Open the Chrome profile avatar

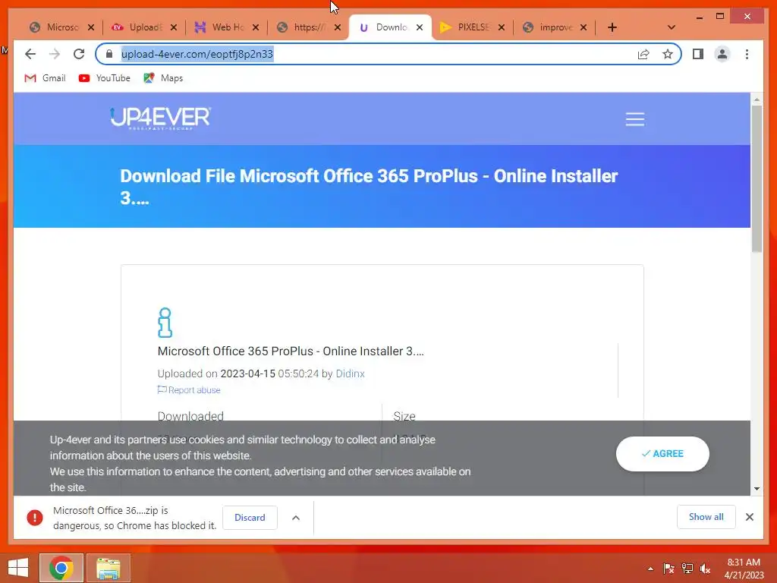click(722, 54)
